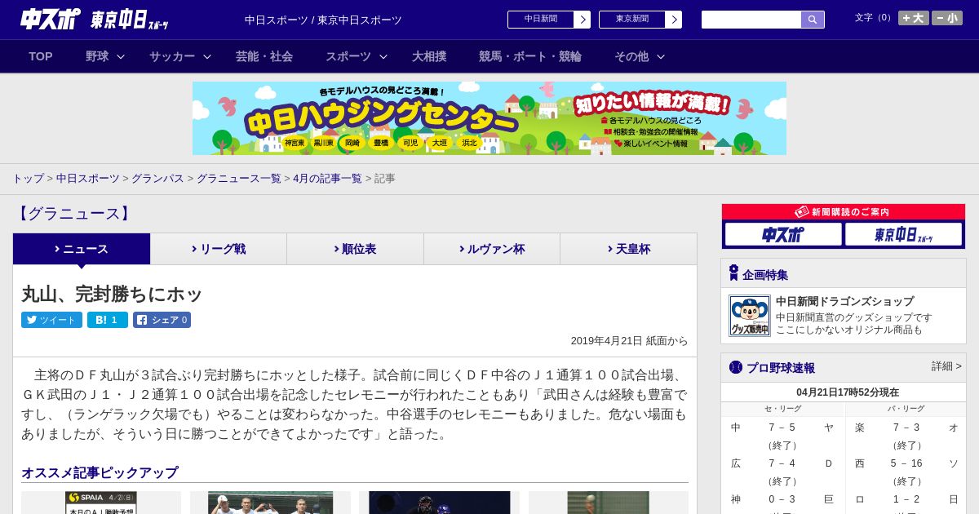Click the パ・リーグ column header

906,409
